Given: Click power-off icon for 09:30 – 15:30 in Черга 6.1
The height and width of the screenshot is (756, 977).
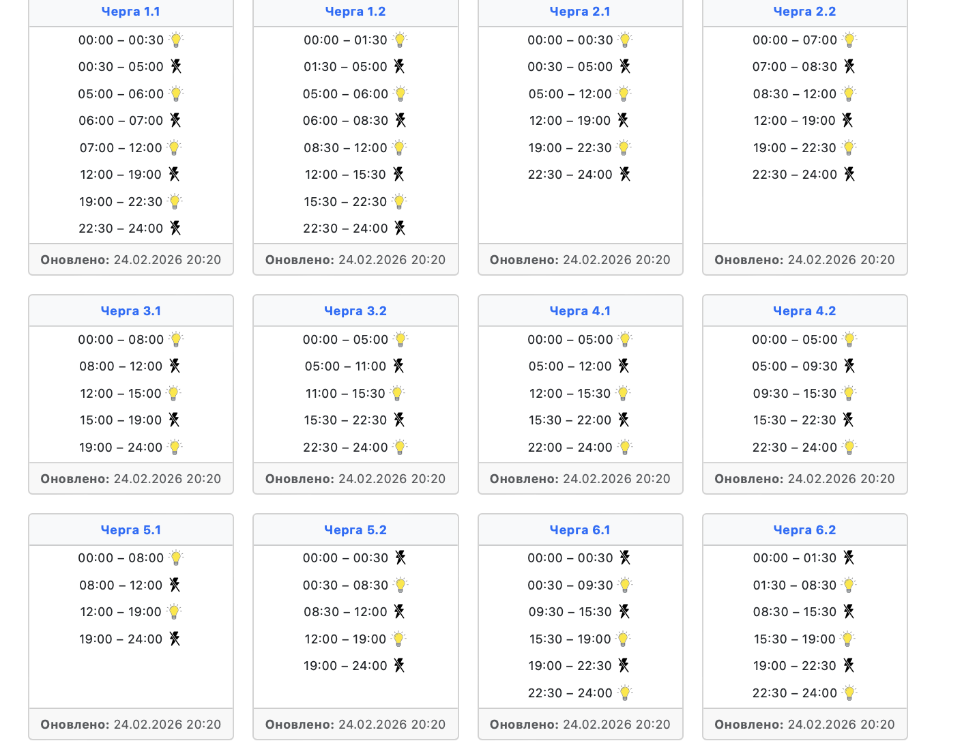Looking at the screenshot, I should click(624, 612).
